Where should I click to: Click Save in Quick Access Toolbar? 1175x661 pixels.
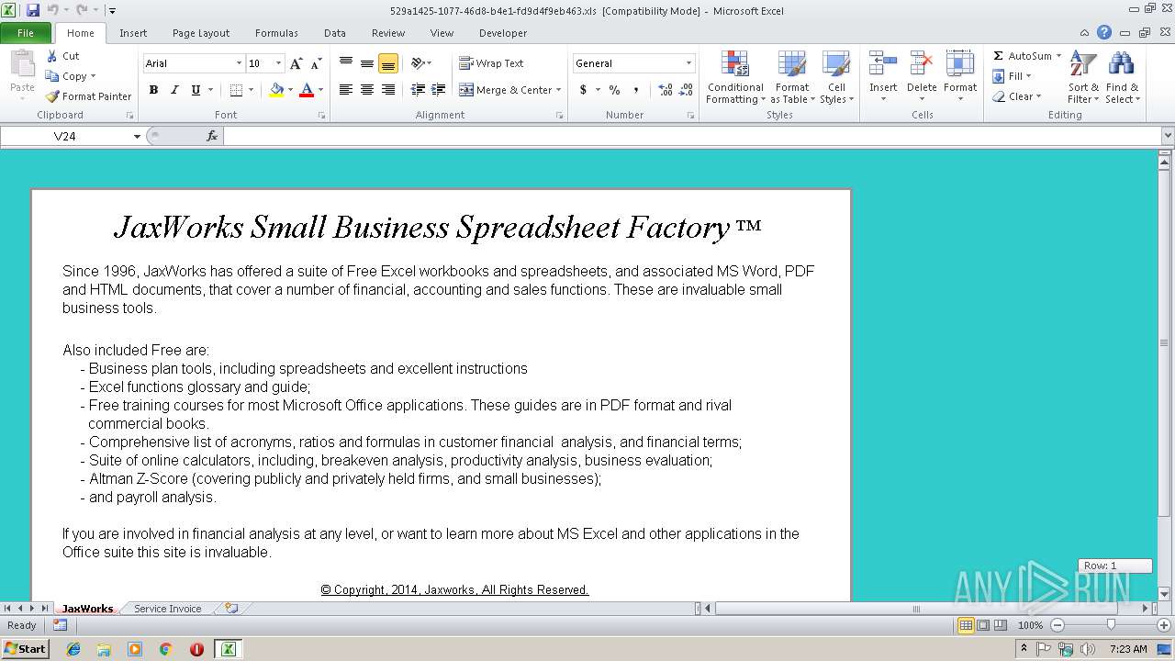(x=33, y=10)
